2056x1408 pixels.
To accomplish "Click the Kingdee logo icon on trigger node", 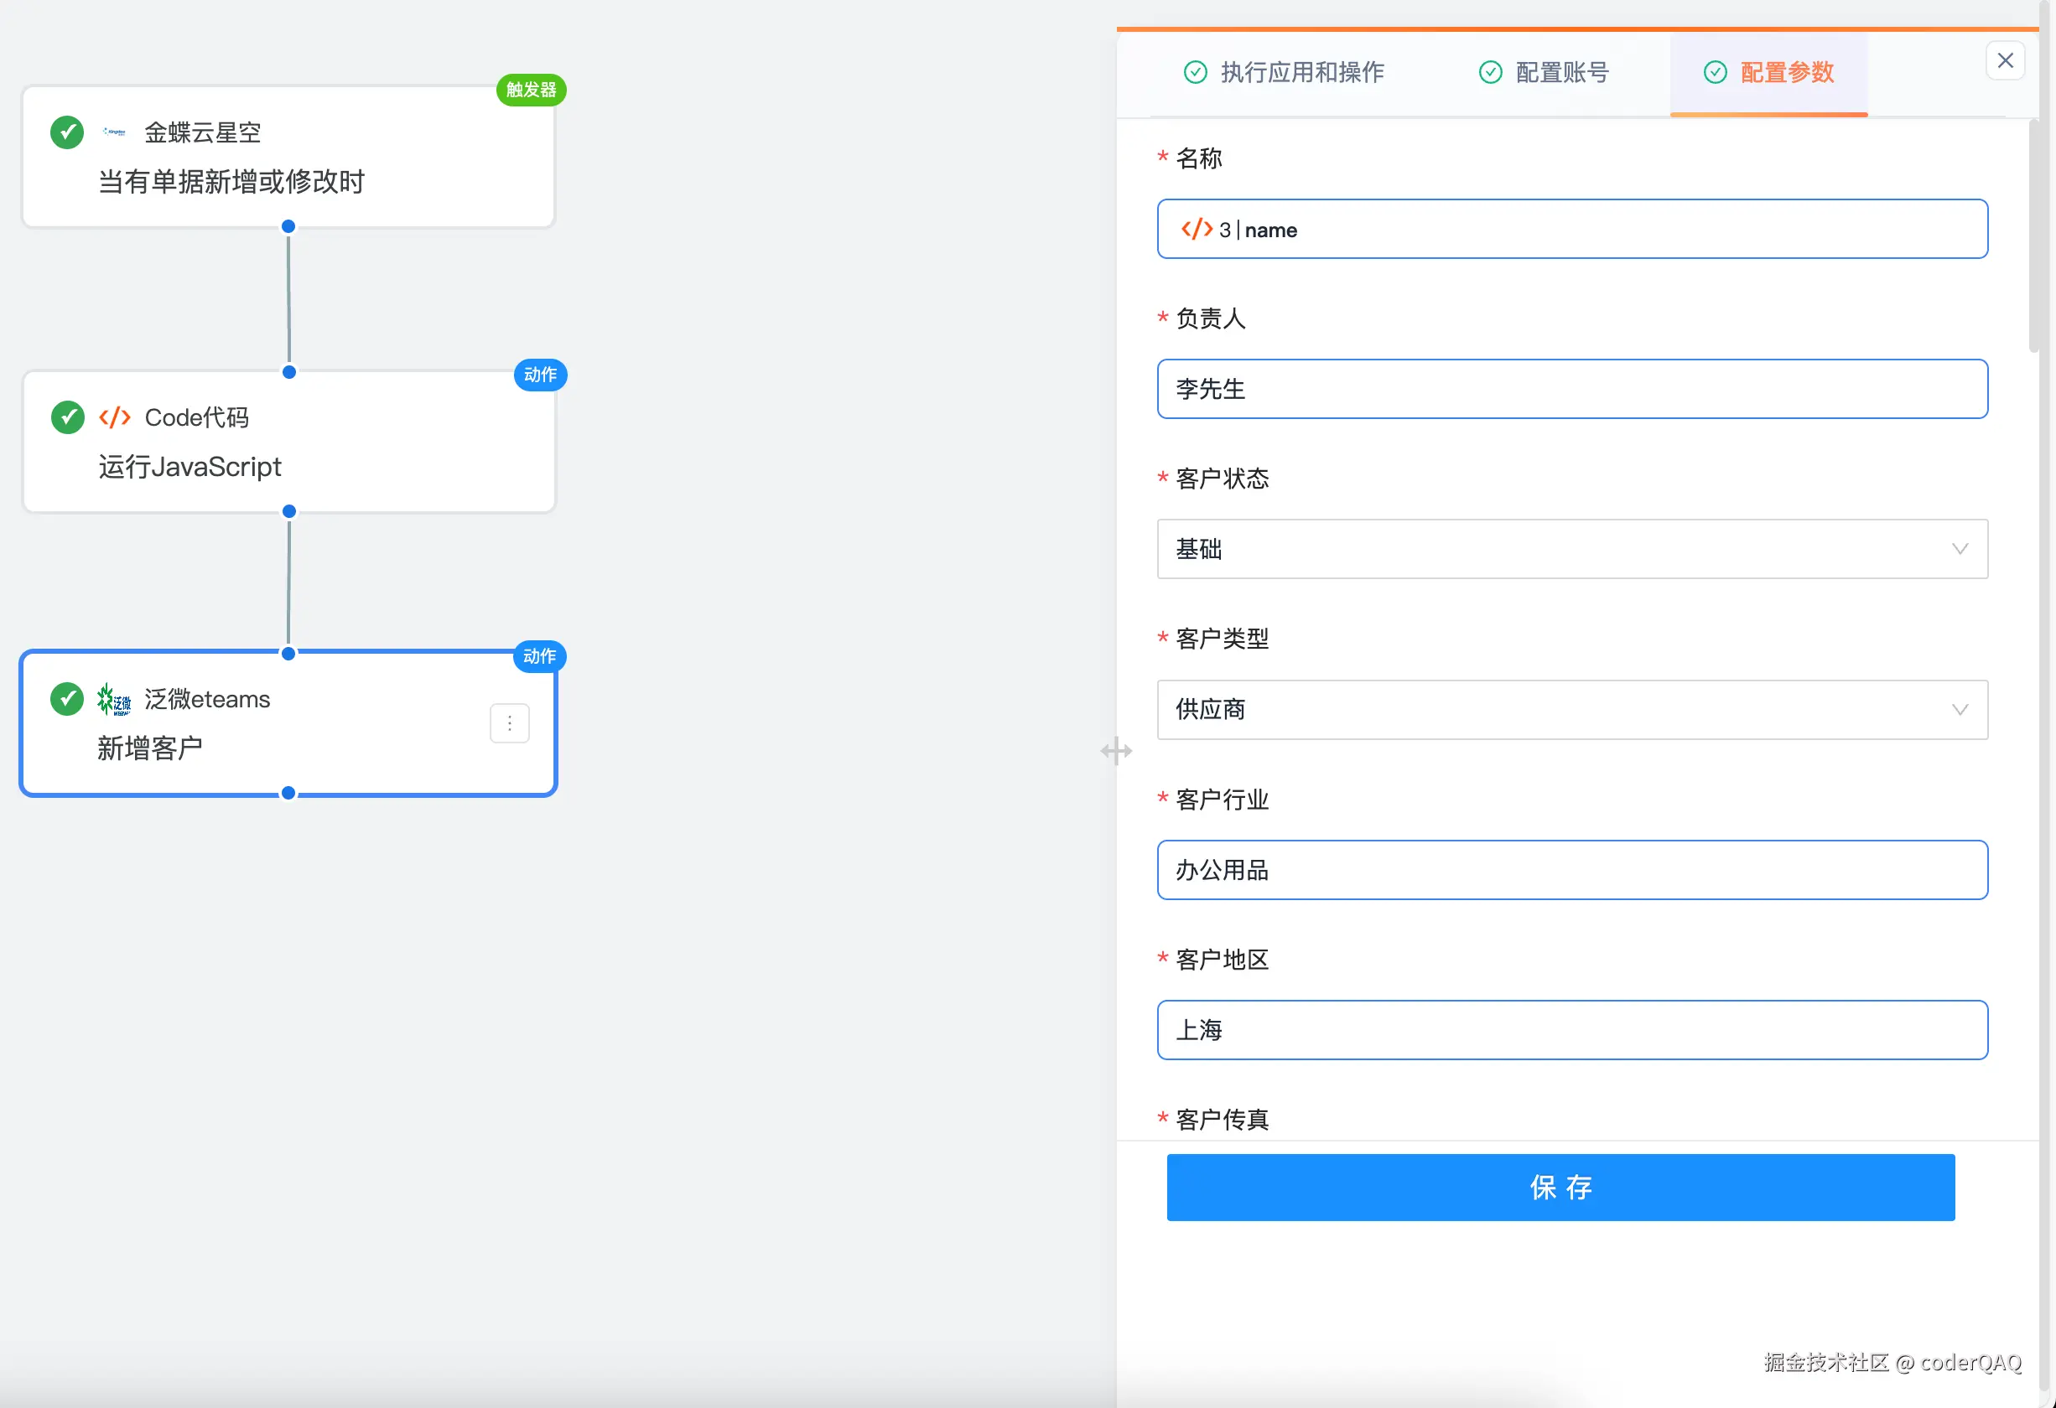I will pos(114,132).
